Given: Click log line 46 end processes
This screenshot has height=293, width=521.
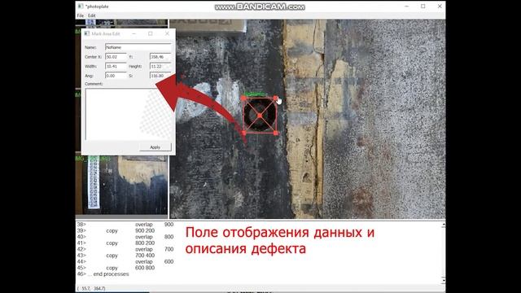Looking at the screenshot, I should pos(103,274).
